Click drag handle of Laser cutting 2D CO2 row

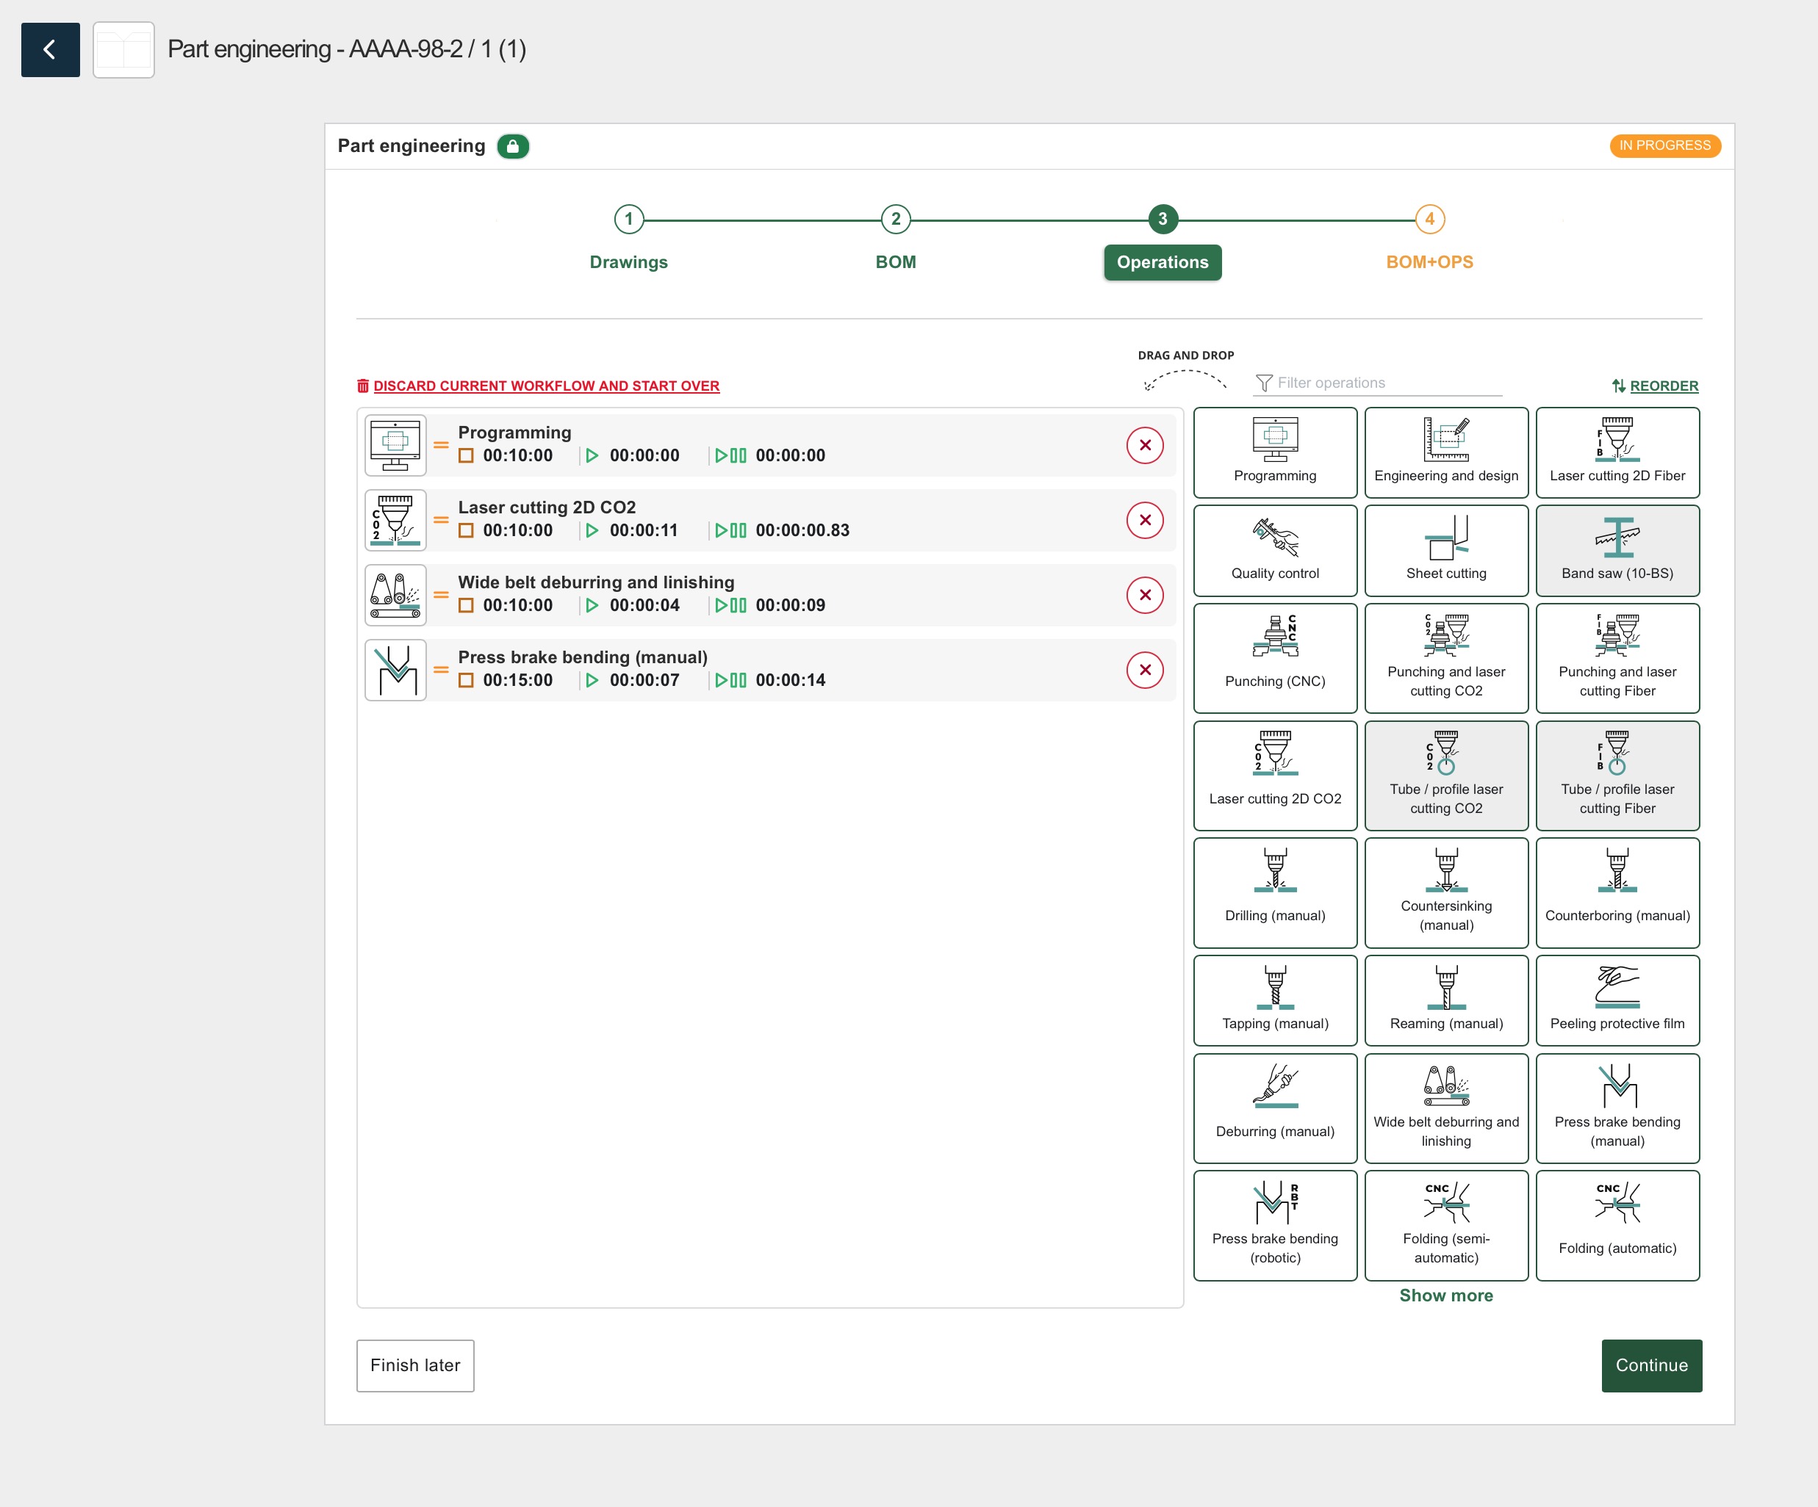coord(441,520)
